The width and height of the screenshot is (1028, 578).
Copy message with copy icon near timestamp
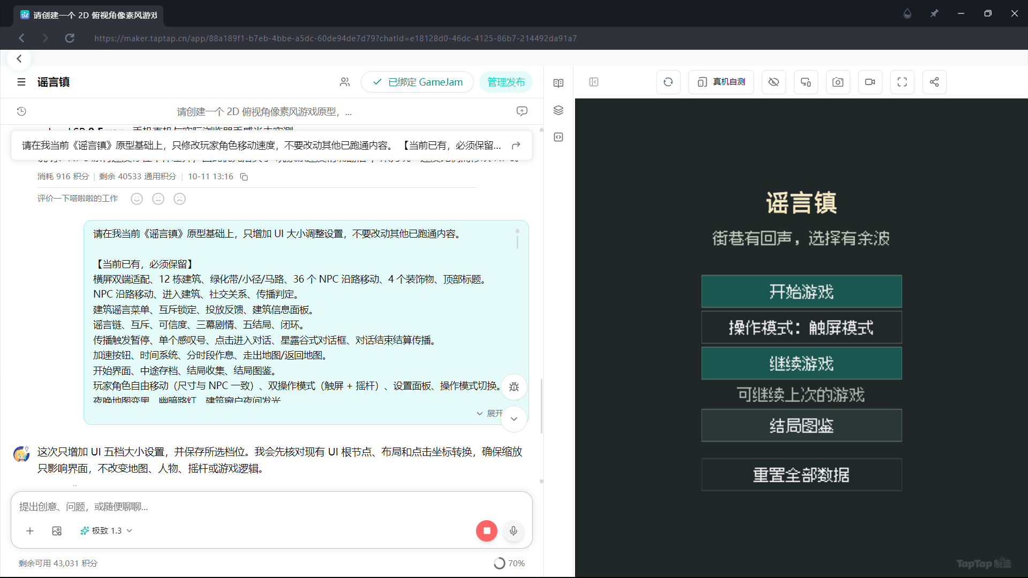244,177
